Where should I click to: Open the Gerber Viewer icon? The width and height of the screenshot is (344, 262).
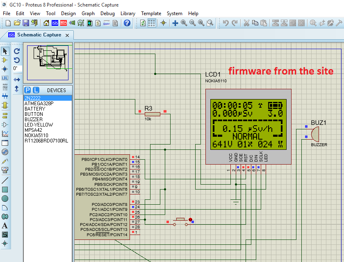click(81, 23)
